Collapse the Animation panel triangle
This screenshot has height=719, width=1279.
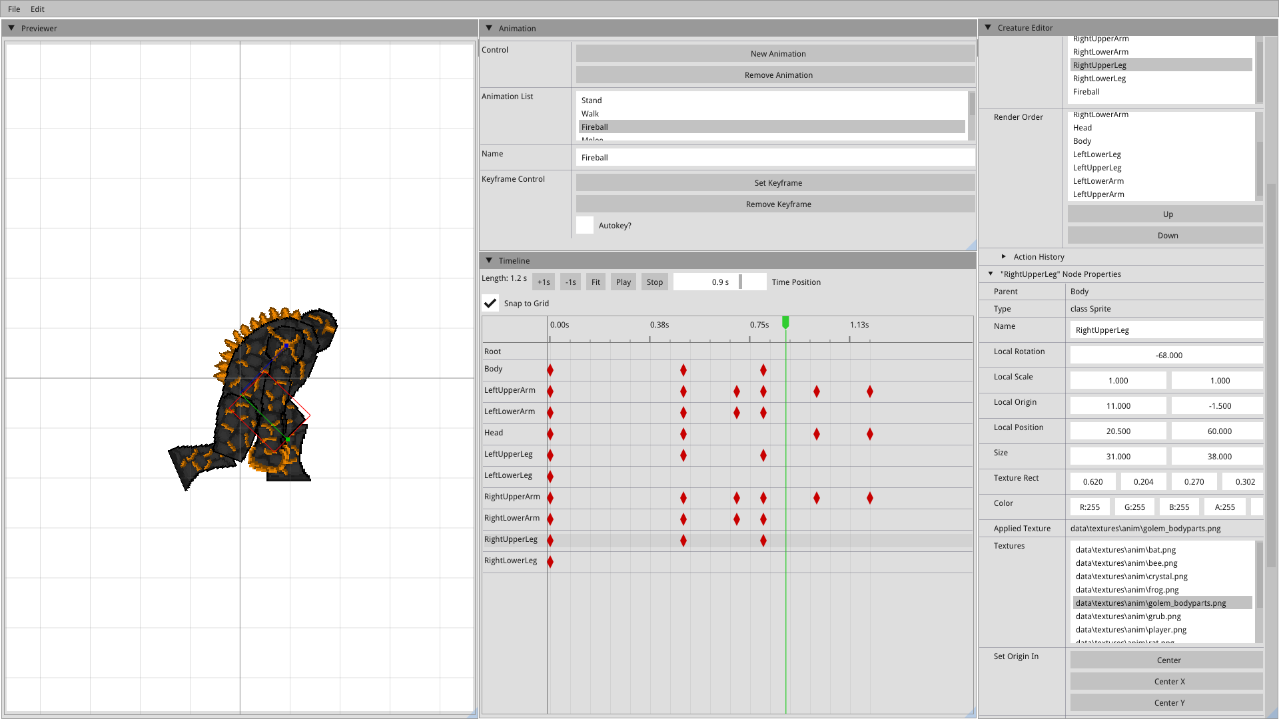(489, 28)
